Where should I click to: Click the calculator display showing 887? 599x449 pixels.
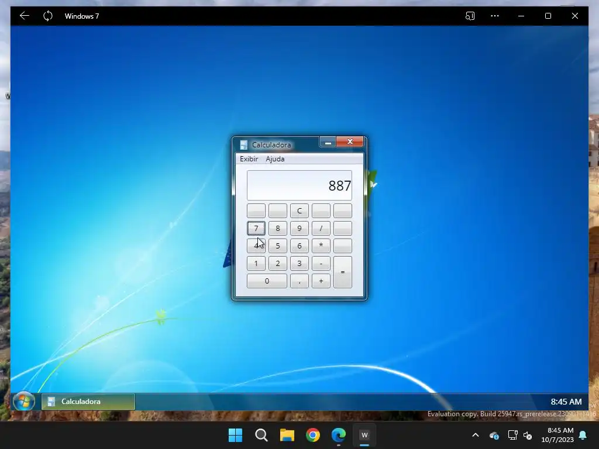[x=299, y=185]
